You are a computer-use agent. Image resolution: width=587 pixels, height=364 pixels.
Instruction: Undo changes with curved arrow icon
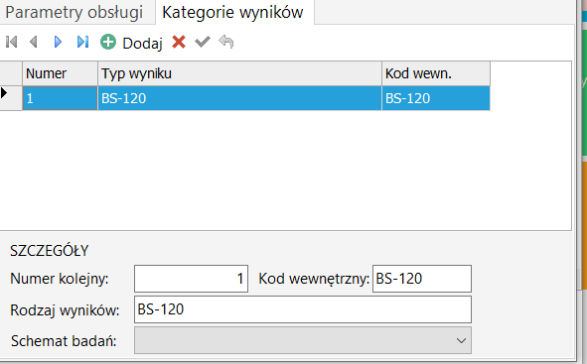point(226,42)
